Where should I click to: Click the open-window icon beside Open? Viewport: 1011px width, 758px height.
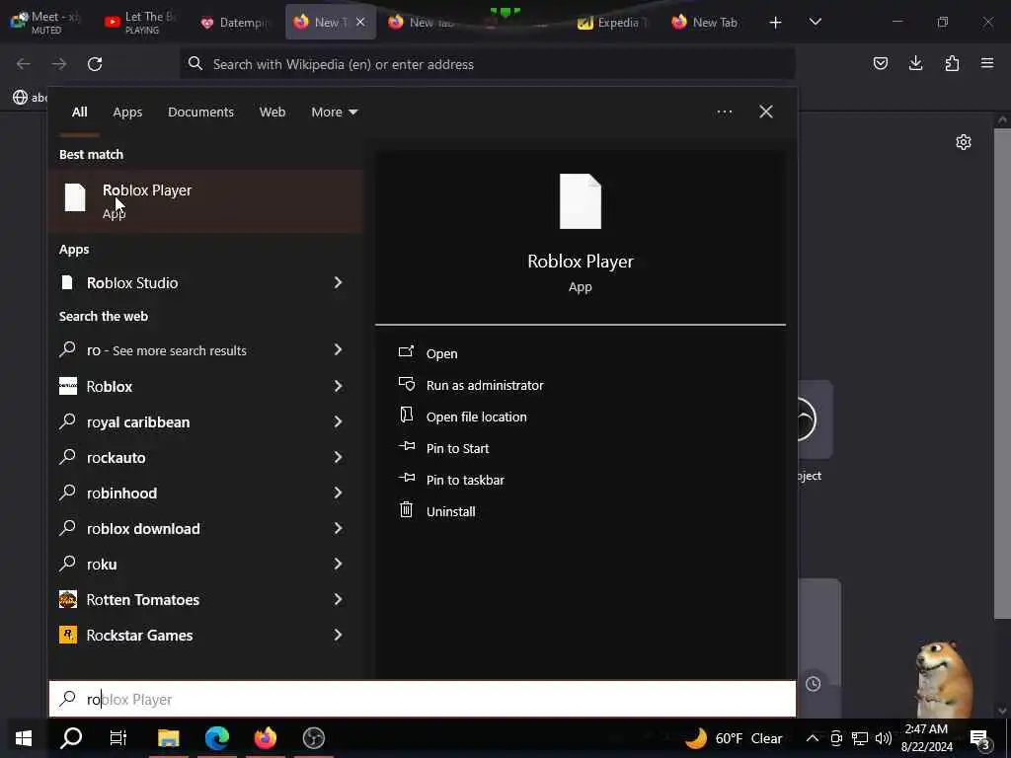(406, 352)
